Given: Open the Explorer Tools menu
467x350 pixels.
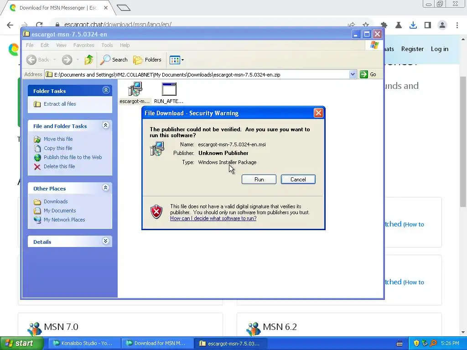Looking at the screenshot, I should pyautogui.click(x=107, y=45).
